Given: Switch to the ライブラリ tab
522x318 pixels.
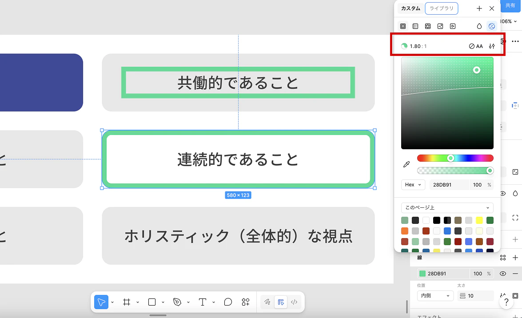Looking at the screenshot, I should coord(442,8).
